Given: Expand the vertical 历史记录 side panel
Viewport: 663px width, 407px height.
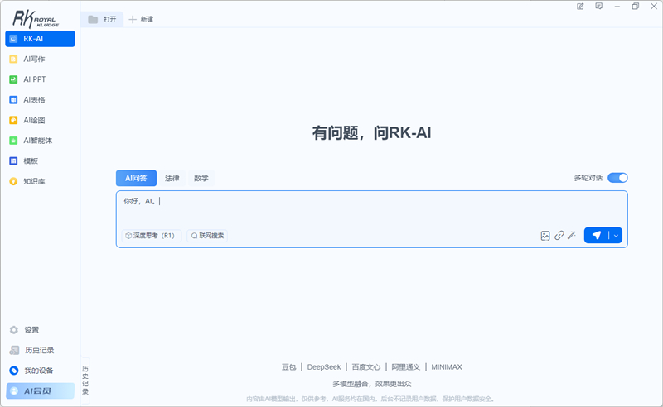Looking at the screenshot, I should (85, 380).
